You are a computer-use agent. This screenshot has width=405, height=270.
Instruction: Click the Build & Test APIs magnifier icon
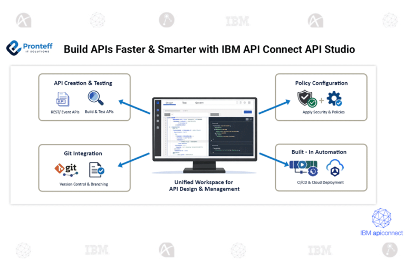95,98
